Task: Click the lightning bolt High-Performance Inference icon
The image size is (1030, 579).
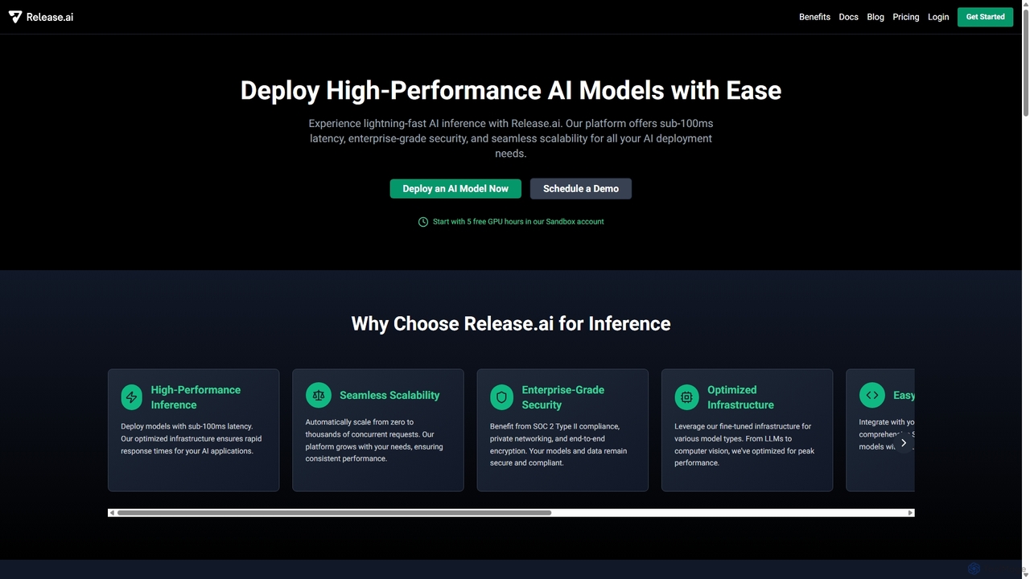Action: click(x=132, y=397)
